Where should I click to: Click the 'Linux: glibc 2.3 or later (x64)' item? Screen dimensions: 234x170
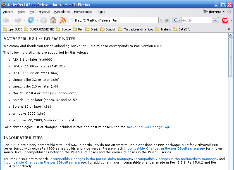36,86
